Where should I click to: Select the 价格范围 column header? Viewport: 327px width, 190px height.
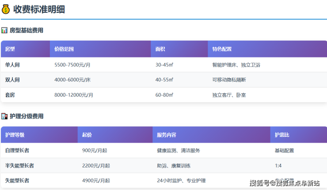point(64,49)
